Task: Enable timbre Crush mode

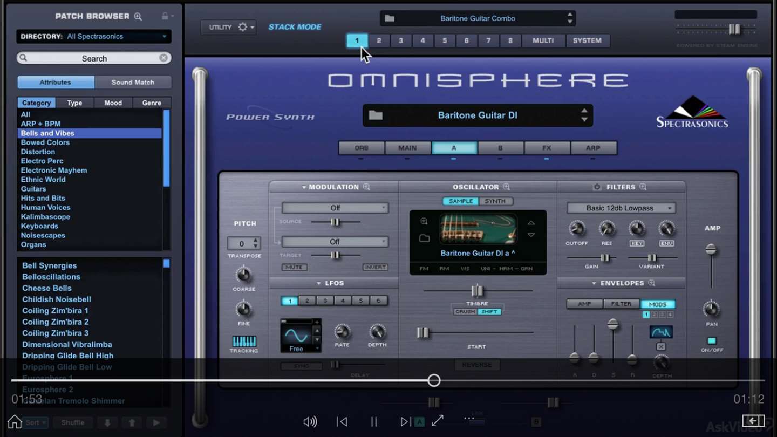Action: 465,312
